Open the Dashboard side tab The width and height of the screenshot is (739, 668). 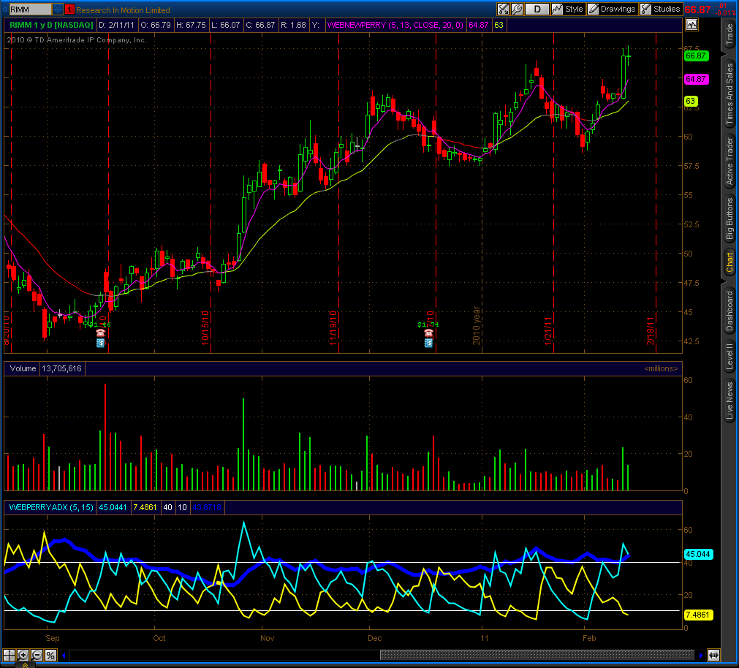click(x=729, y=311)
